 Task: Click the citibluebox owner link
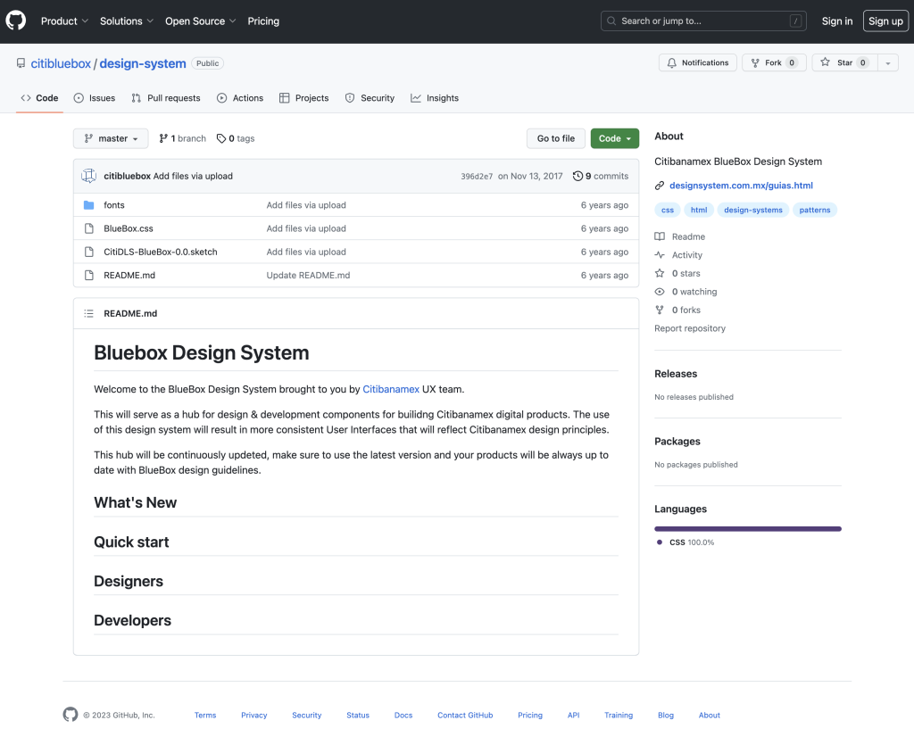coord(61,63)
